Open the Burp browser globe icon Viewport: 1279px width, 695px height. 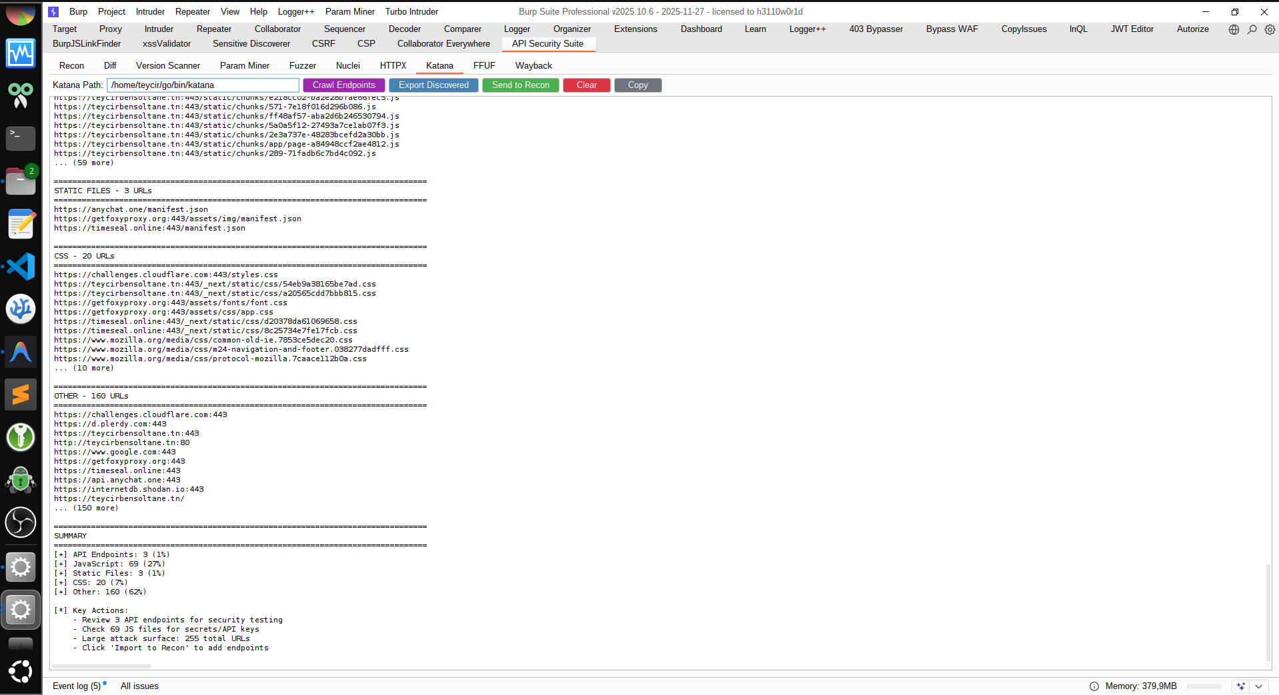(1234, 29)
